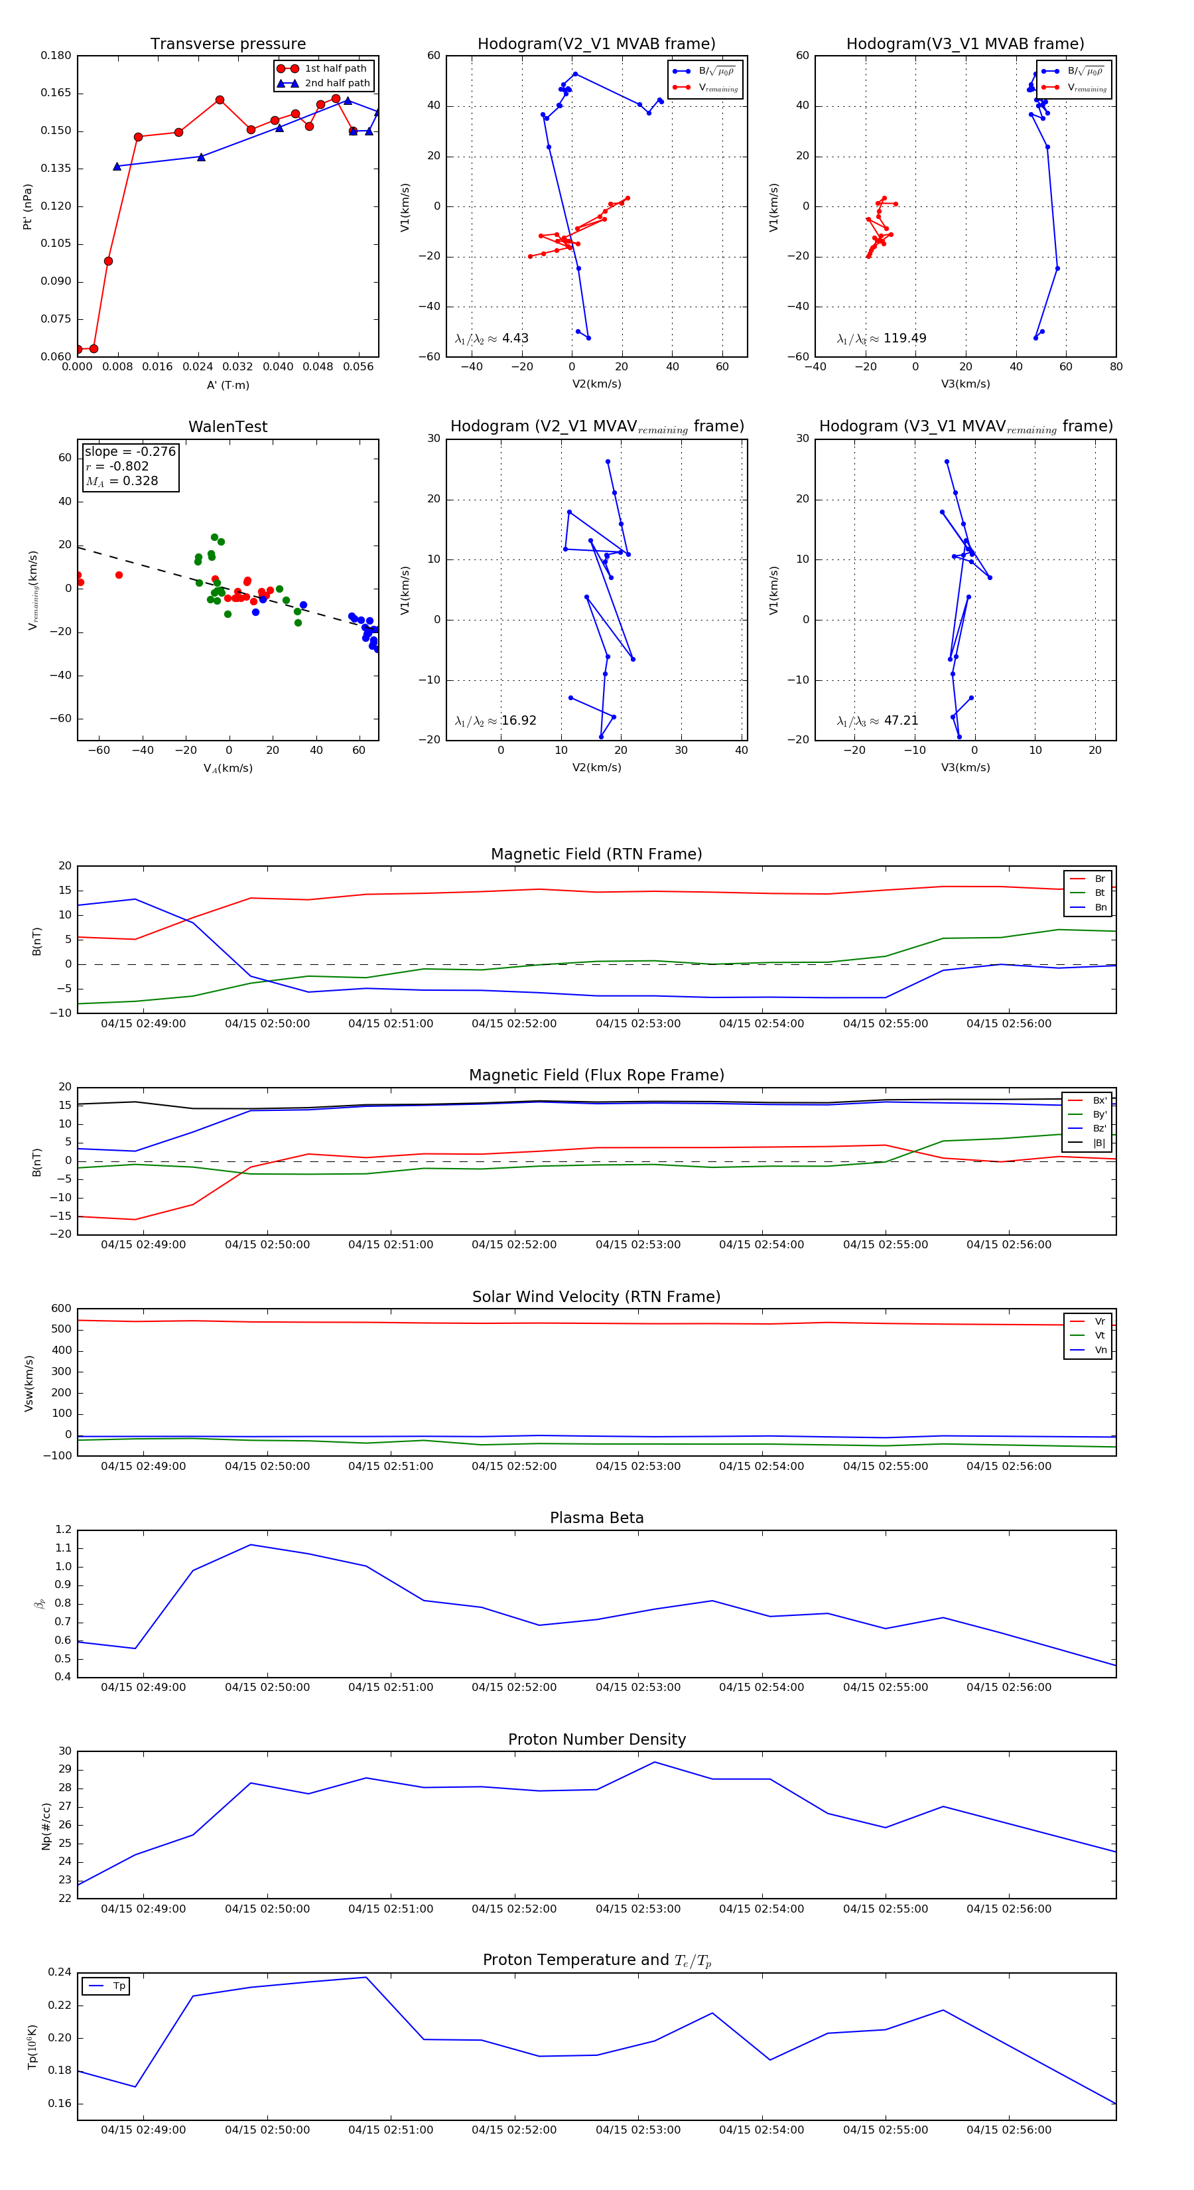Select the 'Bn' legend entry
1194x2190 pixels.
1088,907
